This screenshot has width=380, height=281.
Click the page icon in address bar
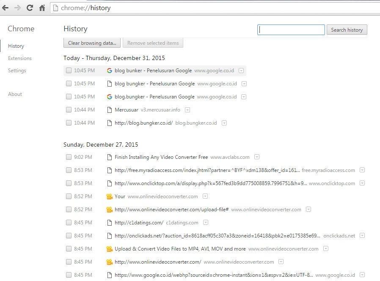[56, 8]
